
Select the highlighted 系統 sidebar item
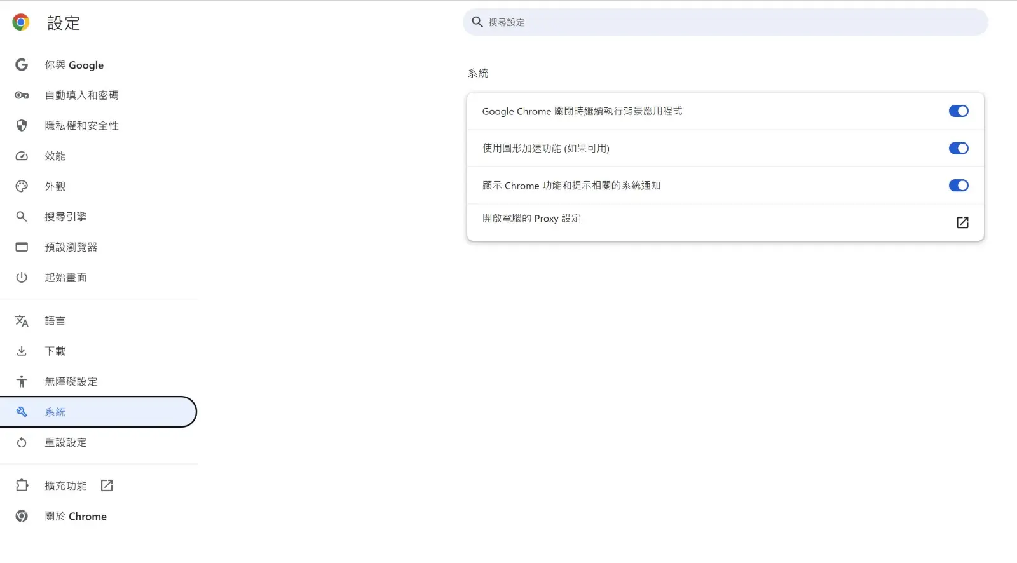tap(99, 412)
